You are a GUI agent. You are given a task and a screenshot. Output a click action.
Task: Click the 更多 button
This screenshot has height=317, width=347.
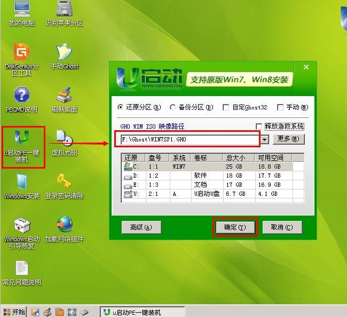pos(288,139)
